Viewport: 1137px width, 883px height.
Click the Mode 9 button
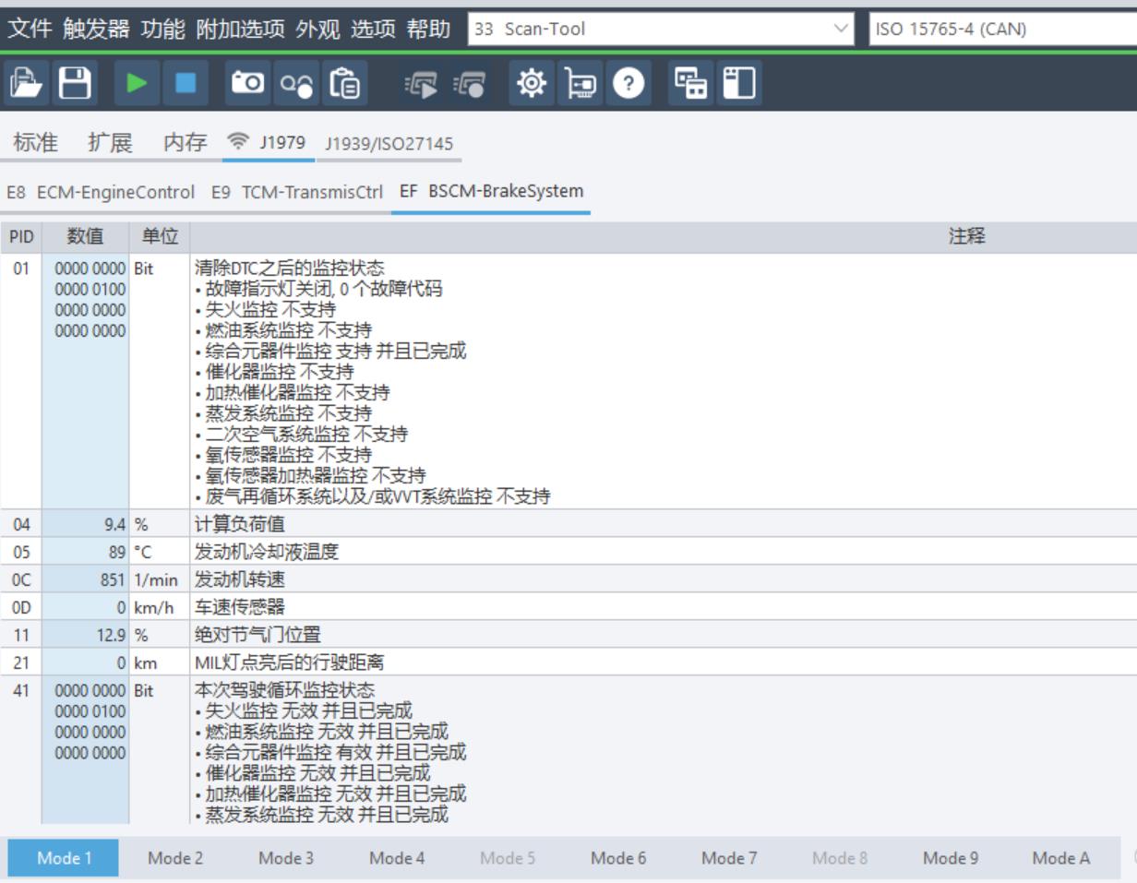950,858
